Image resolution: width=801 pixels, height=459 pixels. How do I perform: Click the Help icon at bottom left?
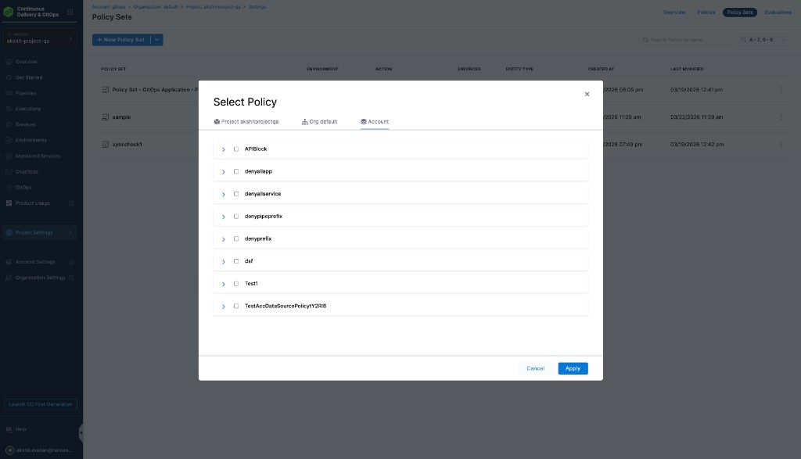click(x=20, y=429)
